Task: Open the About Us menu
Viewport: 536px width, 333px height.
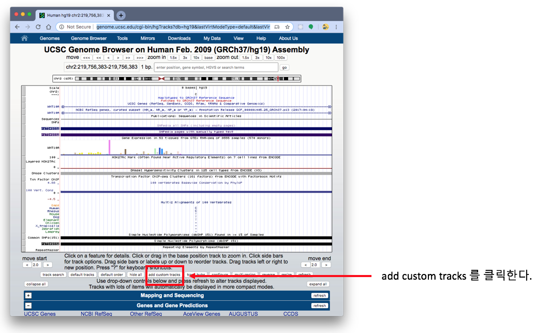Action: tap(288, 38)
